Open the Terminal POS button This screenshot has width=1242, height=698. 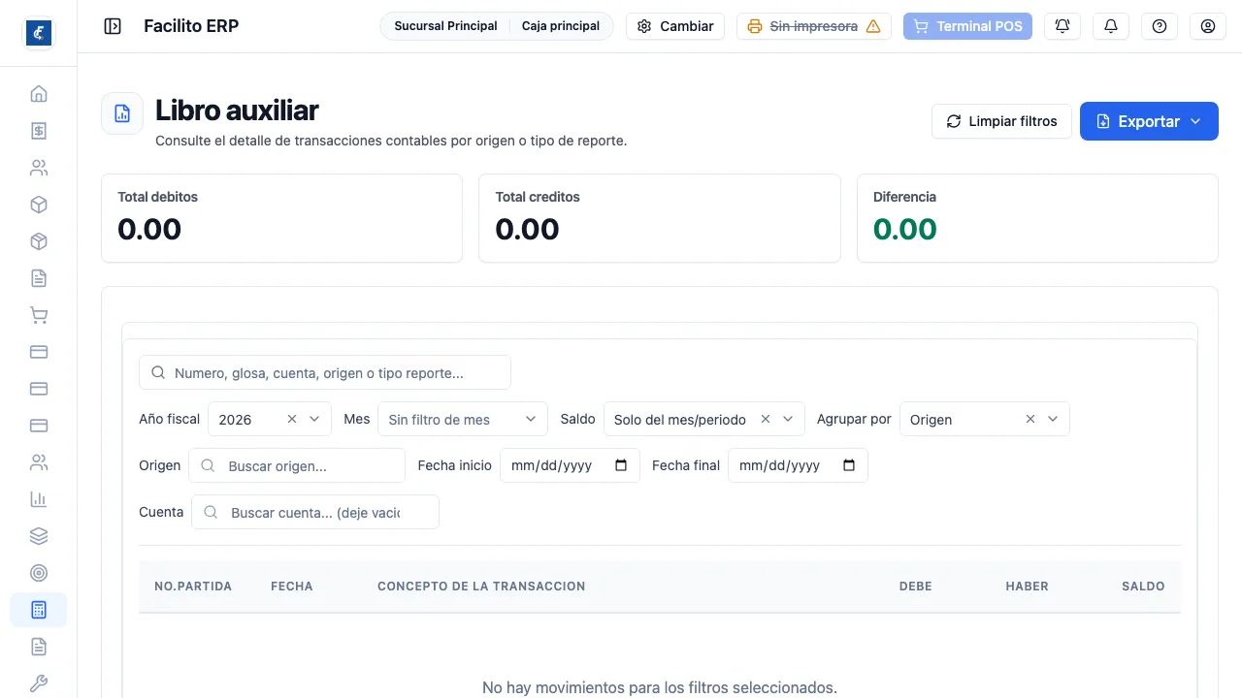tap(967, 26)
